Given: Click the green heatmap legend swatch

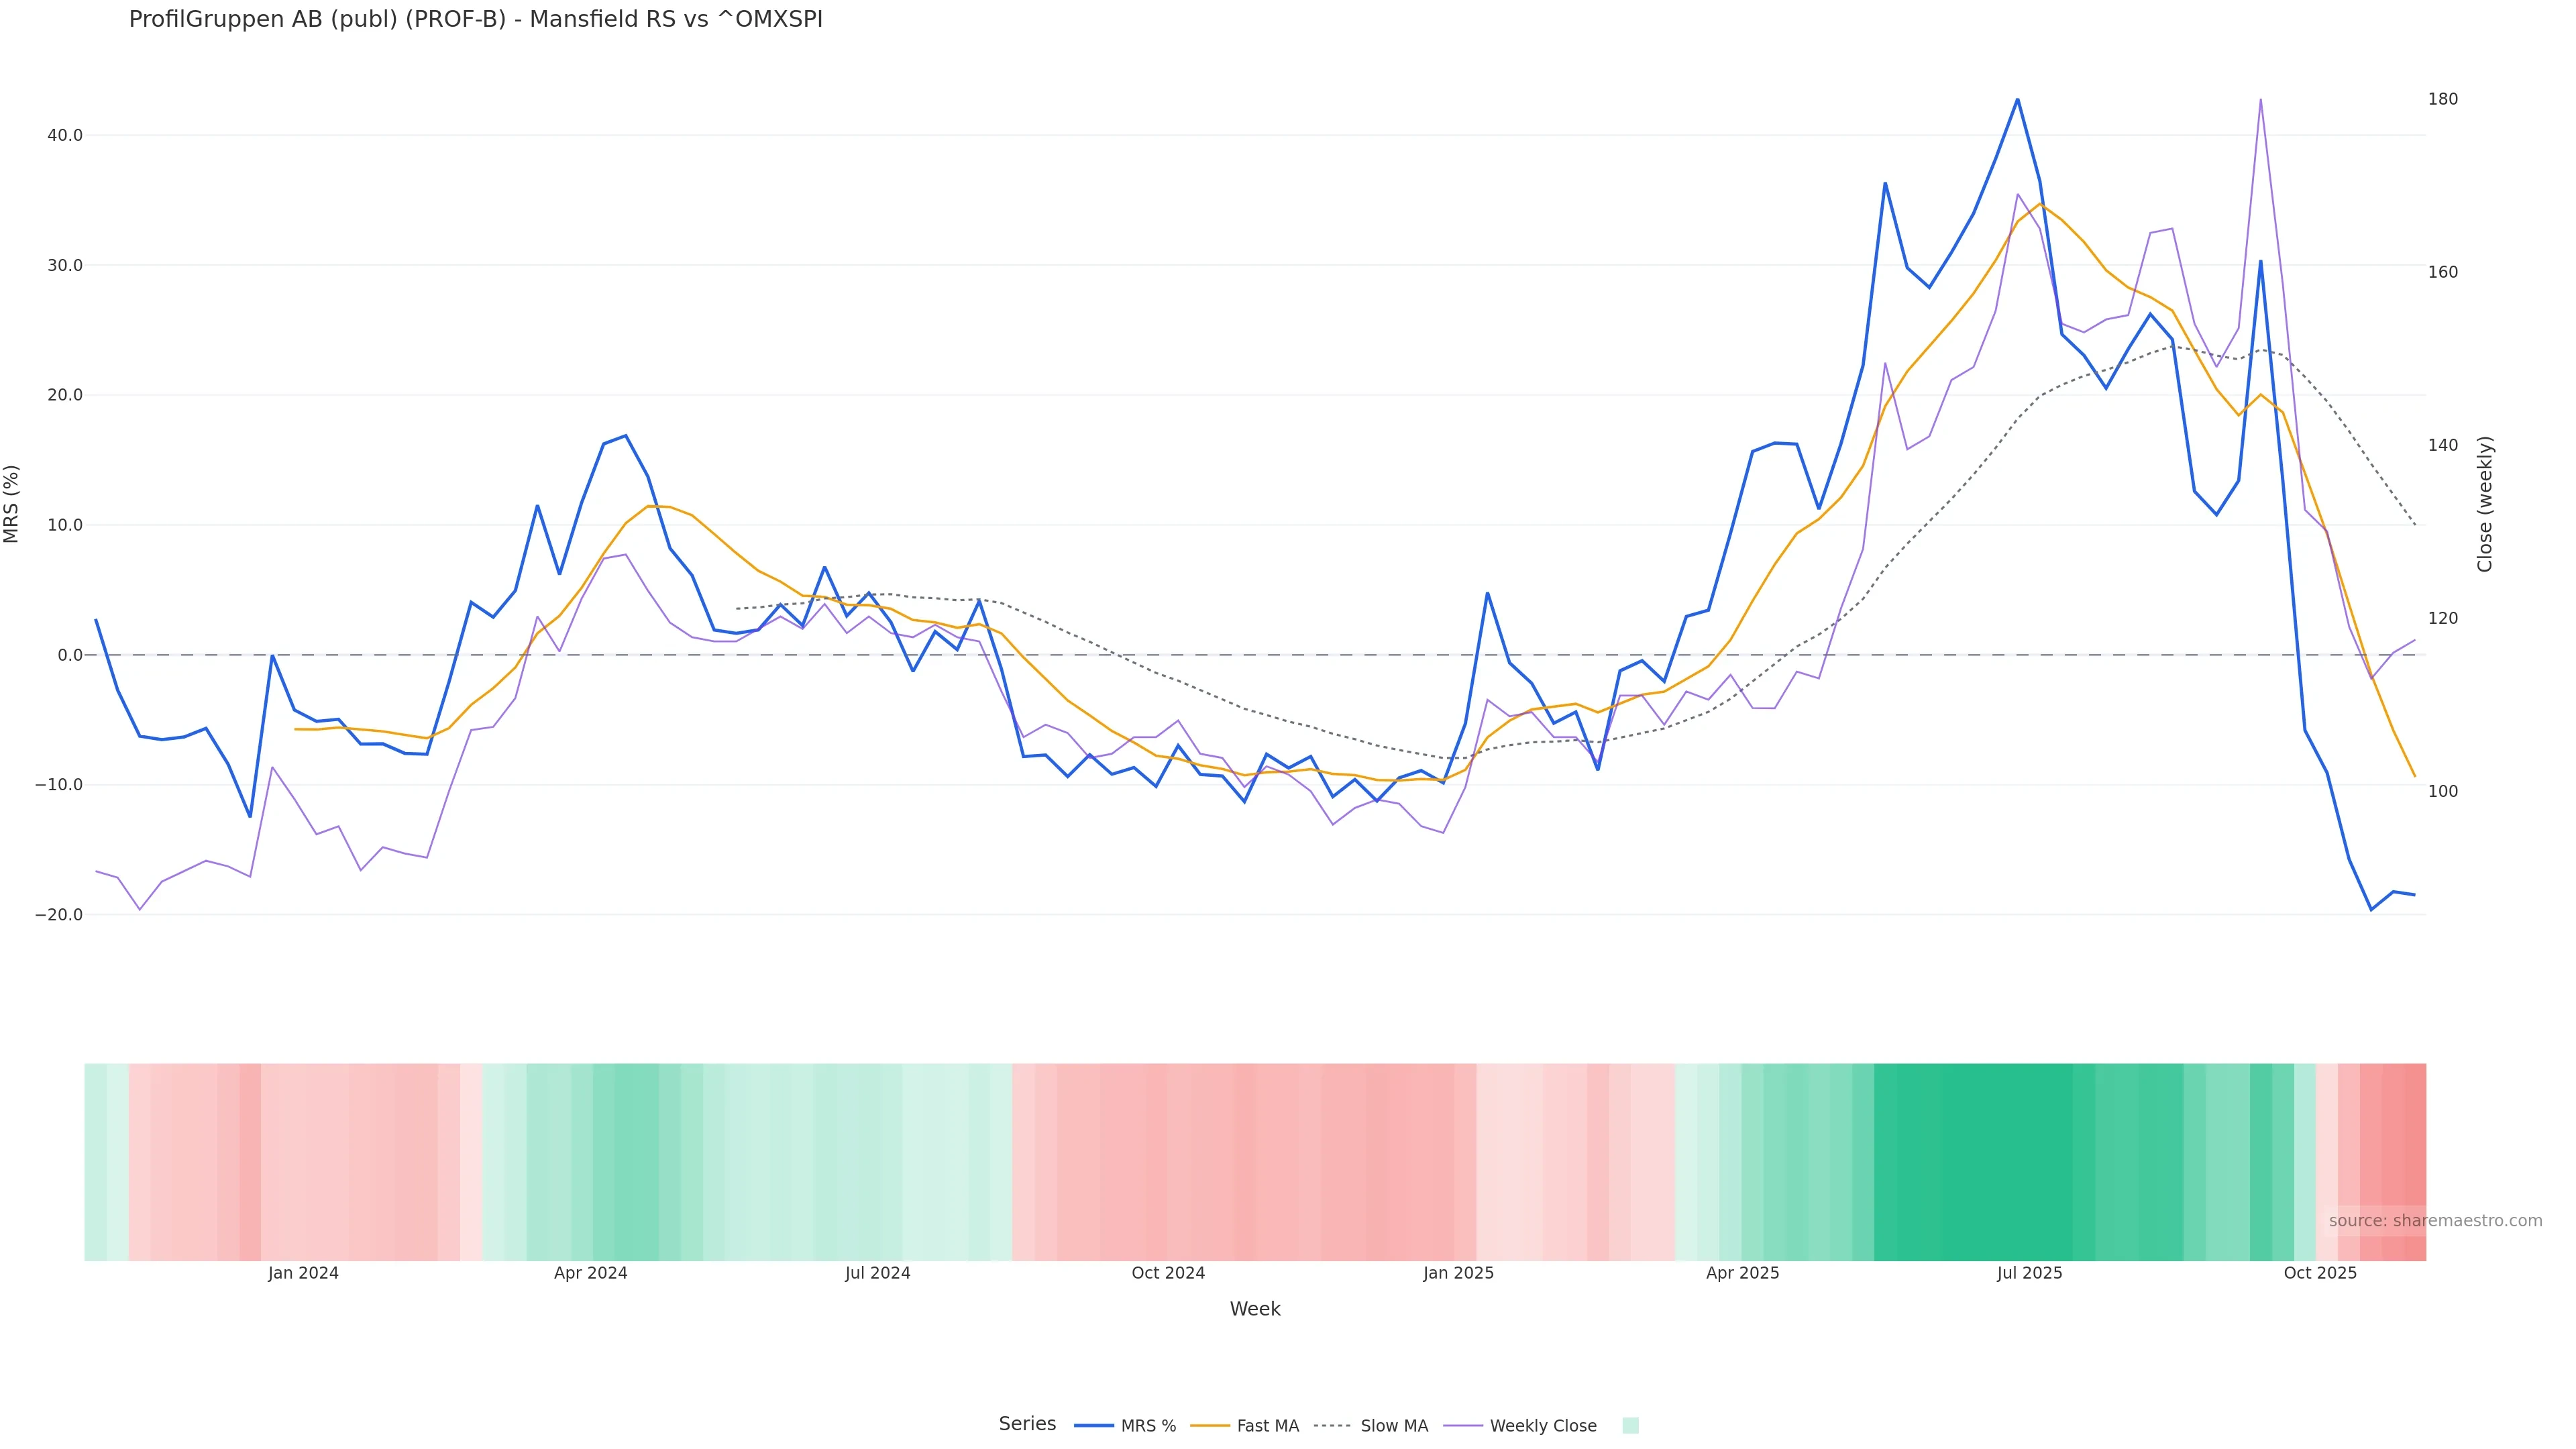Looking at the screenshot, I should click(1630, 1426).
